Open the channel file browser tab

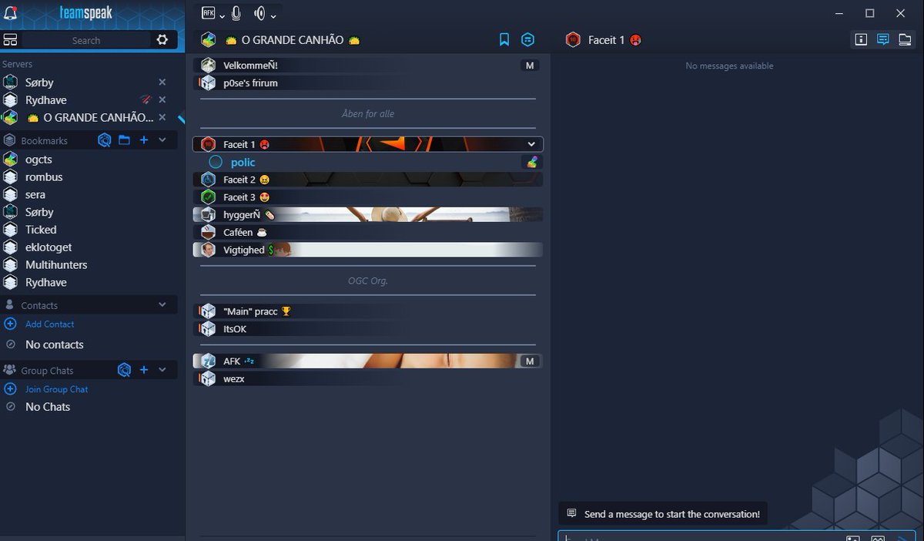(905, 39)
